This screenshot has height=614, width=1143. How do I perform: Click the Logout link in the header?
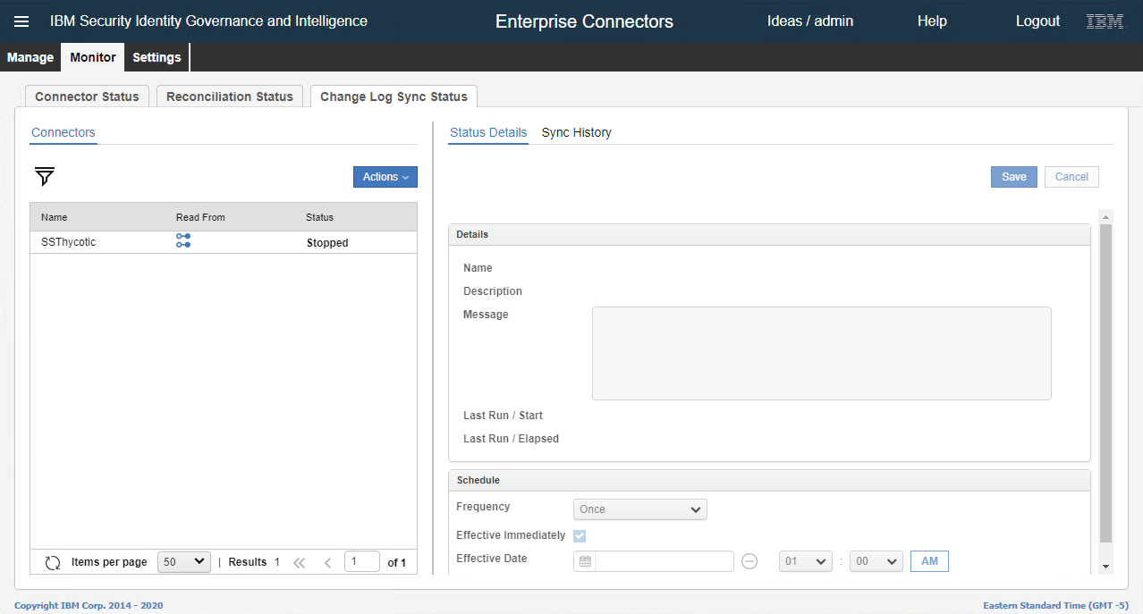tap(1037, 21)
